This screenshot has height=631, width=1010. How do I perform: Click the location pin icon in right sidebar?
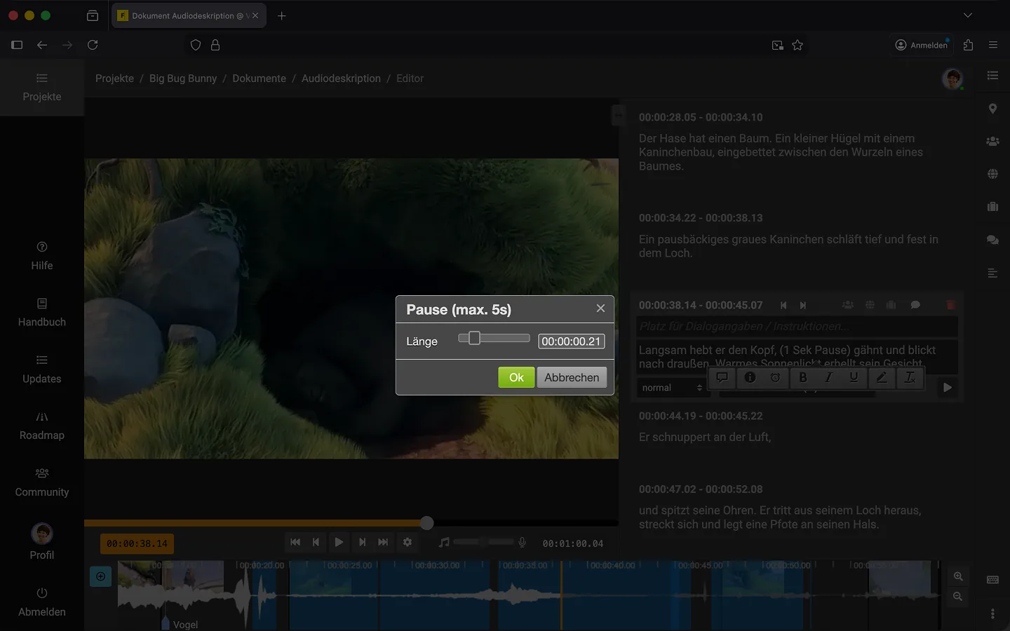pyautogui.click(x=992, y=109)
